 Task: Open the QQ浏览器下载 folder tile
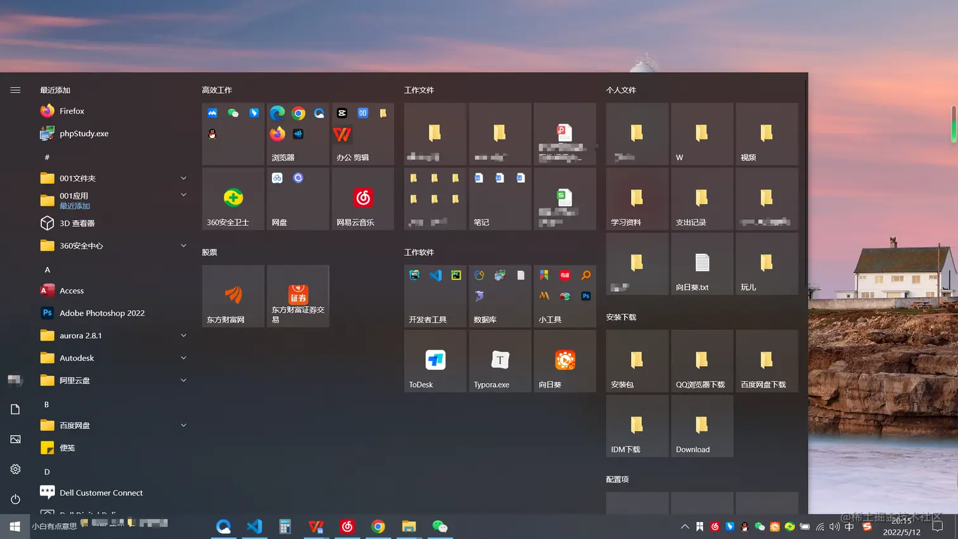[702, 361]
